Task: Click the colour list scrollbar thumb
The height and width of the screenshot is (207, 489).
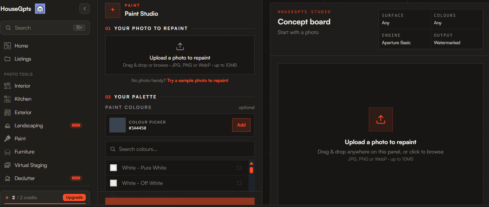Action: (x=252, y=170)
